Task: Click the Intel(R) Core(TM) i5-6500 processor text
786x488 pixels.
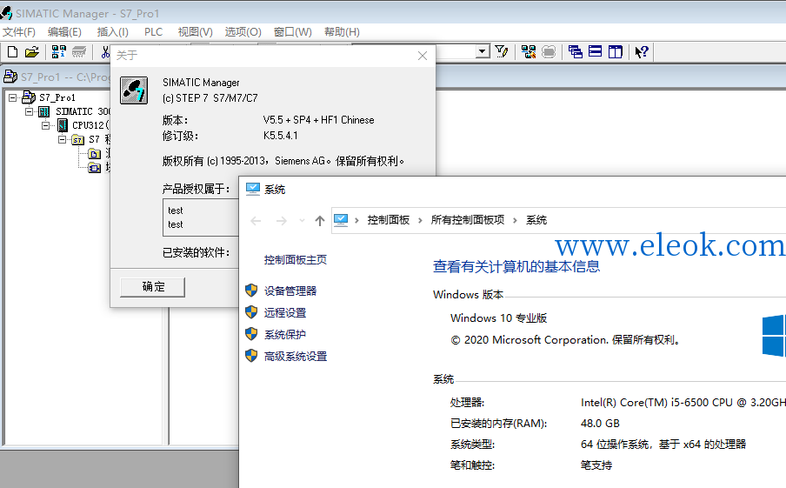Action: tap(683, 402)
